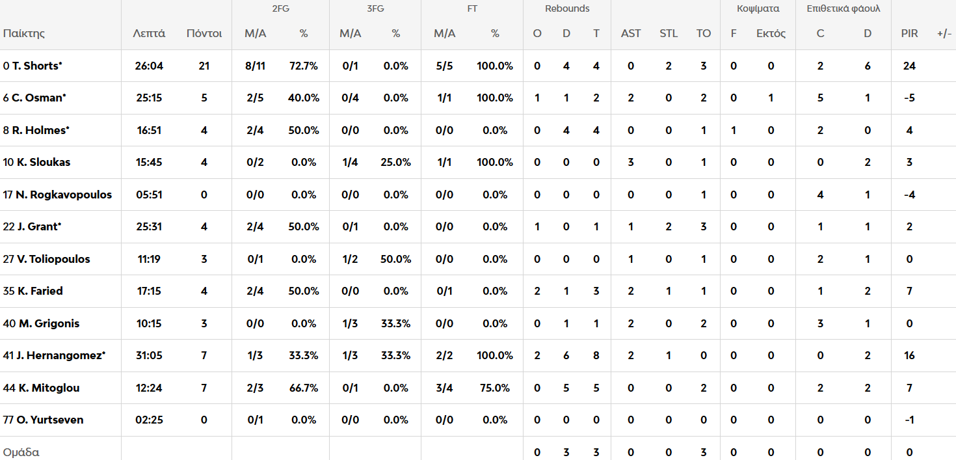This screenshot has width=956, height=460.
Task: Click the Εκτός column header
Action: 771,33
